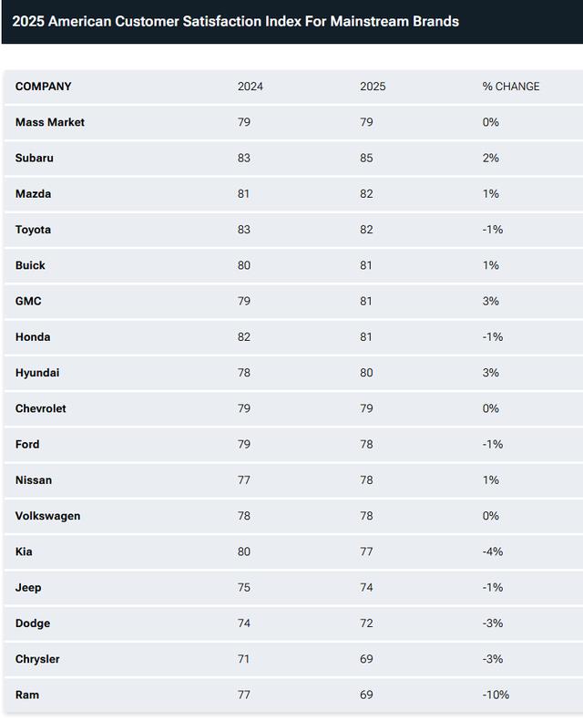This screenshot has height=721, width=583.
Task: Select the Ford company name
Action: click(x=27, y=444)
